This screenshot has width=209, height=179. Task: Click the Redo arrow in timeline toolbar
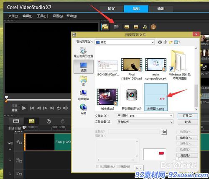tap(63, 121)
